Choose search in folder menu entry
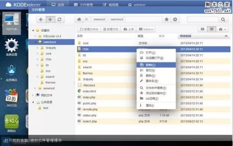This screenshot has width=233, height=146. (156, 88)
